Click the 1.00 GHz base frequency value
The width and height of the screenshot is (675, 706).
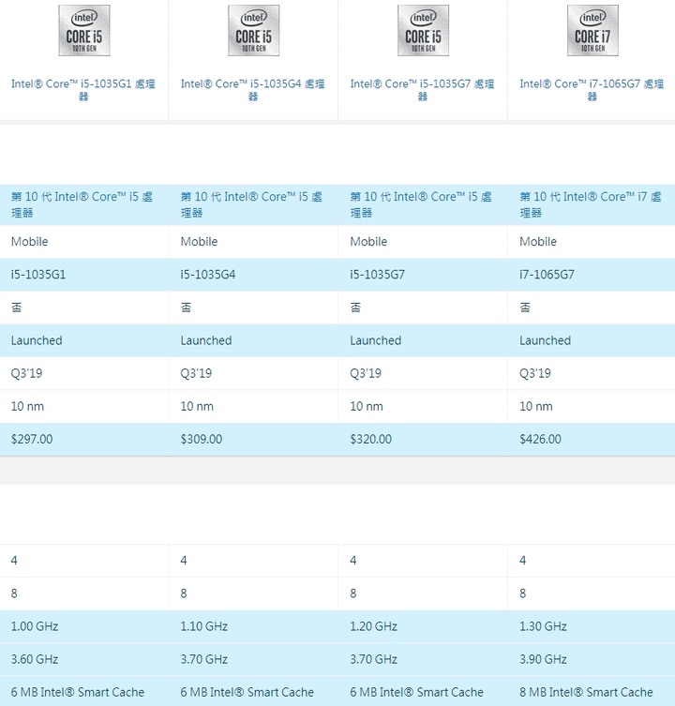[35, 626]
